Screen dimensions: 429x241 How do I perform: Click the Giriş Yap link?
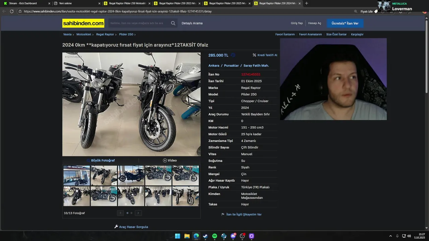tap(297, 23)
